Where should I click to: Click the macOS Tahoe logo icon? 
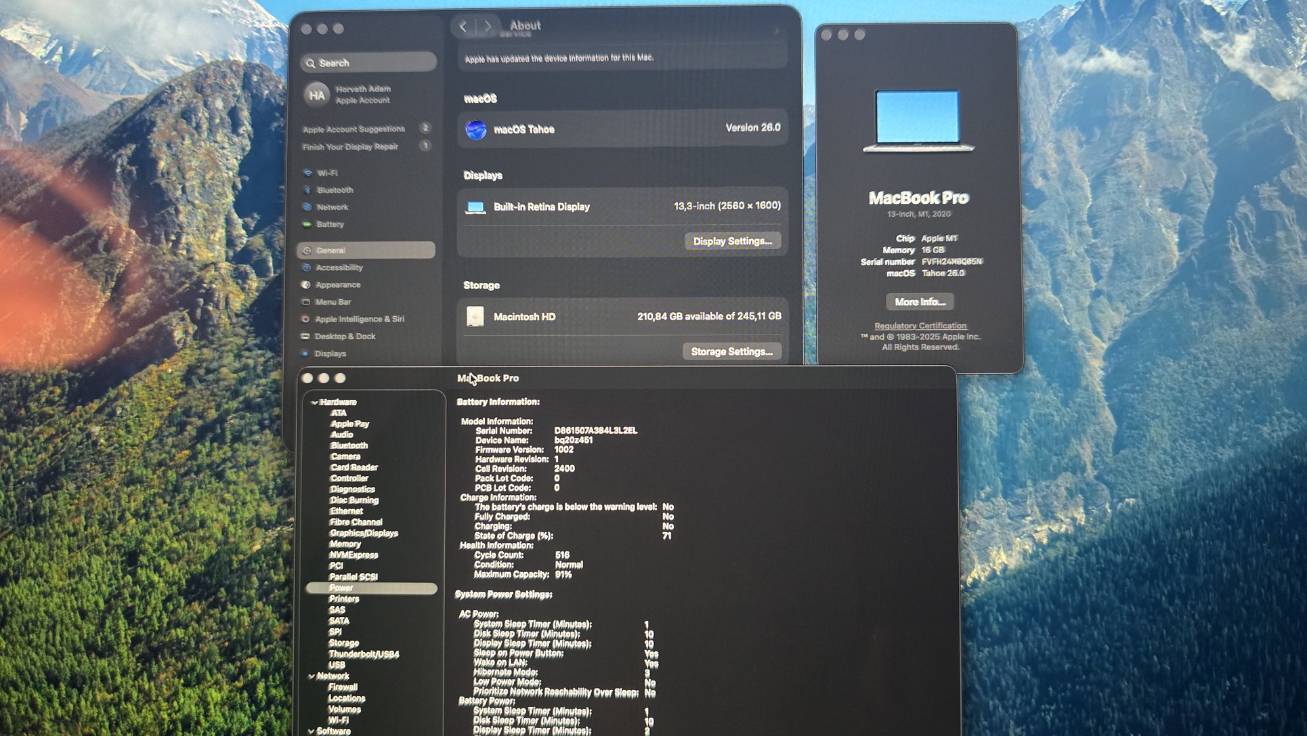[x=476, y=129]
